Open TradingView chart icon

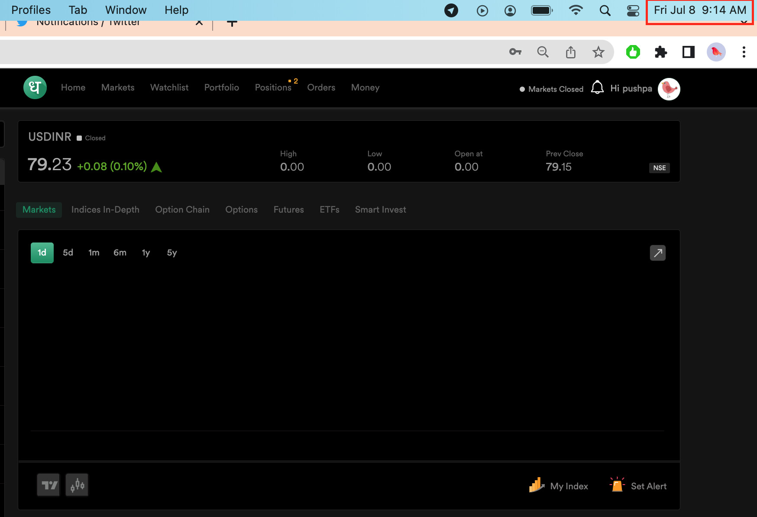(x=49, y=485)
